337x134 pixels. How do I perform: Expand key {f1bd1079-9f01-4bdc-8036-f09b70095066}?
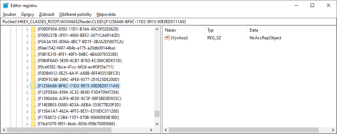click(27, 124)
